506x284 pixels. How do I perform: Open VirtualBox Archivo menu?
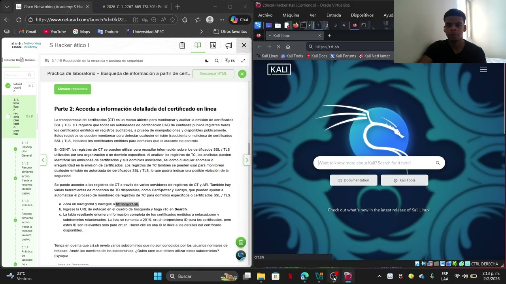click(265, 15)
